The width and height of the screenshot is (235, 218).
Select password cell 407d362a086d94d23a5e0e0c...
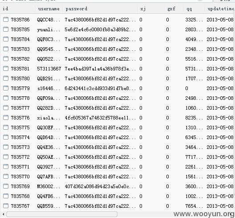[100, 186]
